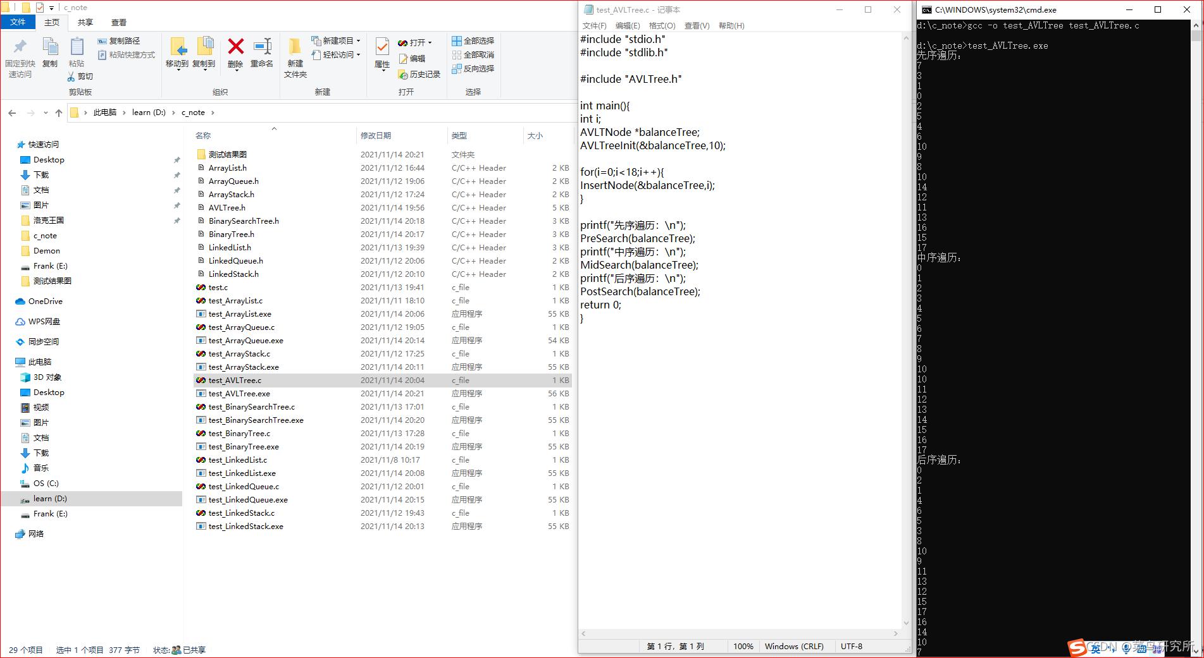
Task: Open Easy access (轻松访问) dropdown
Action: pos(335,55)
